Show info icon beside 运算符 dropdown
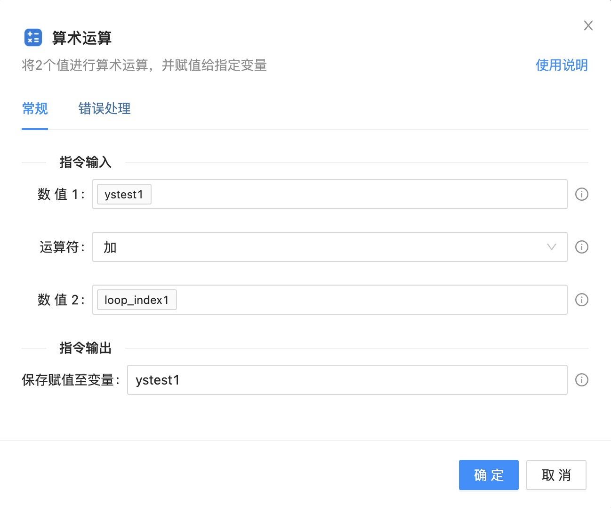 581,247
